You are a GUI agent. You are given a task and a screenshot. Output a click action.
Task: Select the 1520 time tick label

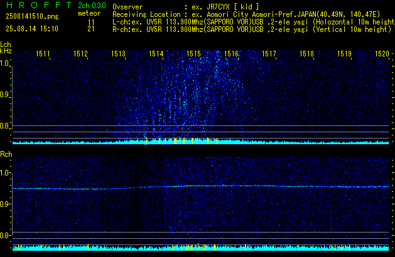[382, 54]
